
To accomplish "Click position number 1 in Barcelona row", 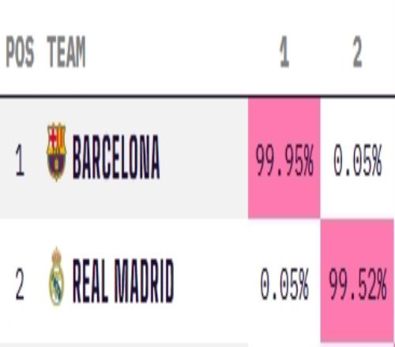I will 20,160.
